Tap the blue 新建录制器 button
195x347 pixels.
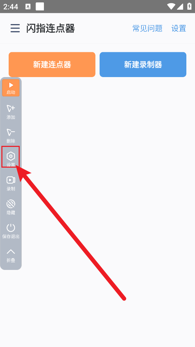143,65
